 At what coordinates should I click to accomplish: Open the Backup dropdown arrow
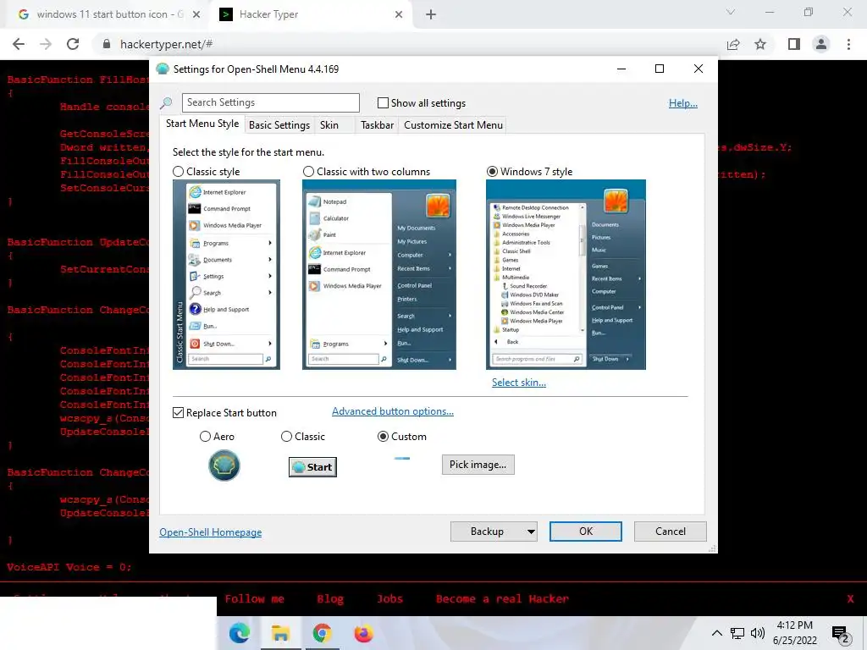click(531, 532)
